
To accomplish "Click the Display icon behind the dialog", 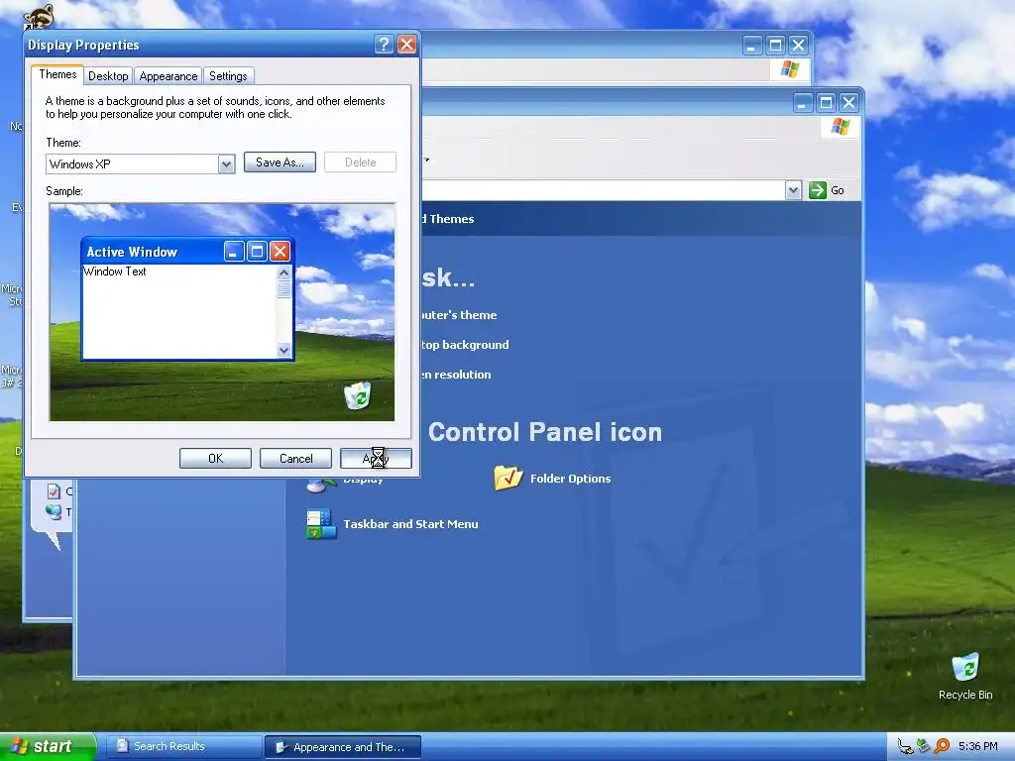I will 321,484.
